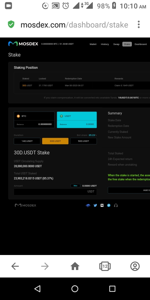Click the 23,903,218.0315 USDT staked total
150x300 pixels.
33,178
